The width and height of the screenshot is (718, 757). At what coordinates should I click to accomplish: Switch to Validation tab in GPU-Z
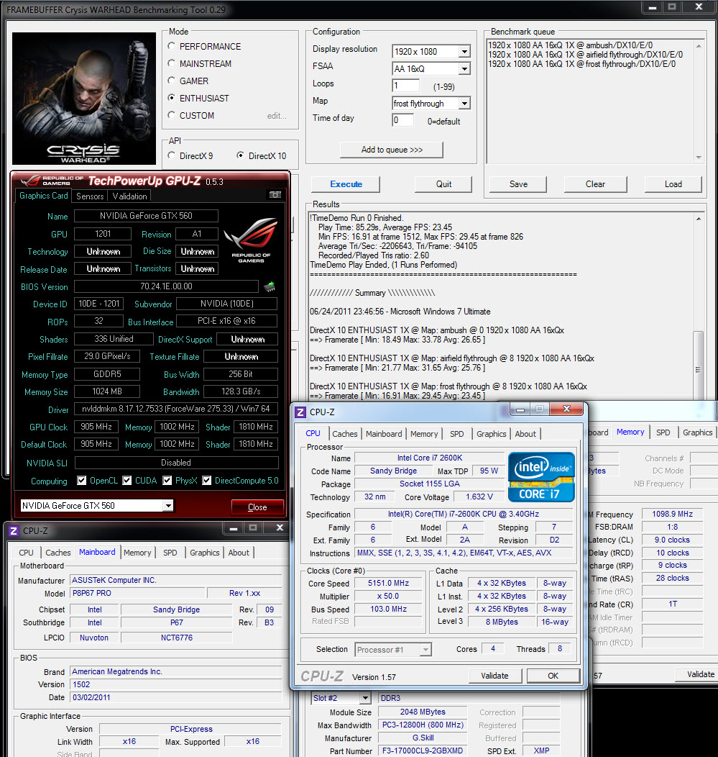point(129,196)
